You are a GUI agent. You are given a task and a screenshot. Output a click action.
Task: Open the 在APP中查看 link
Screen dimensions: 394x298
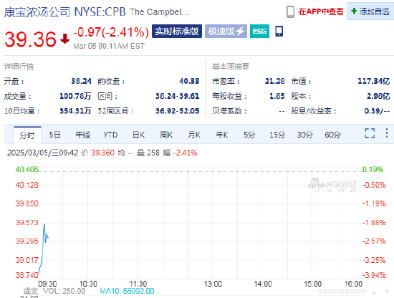point(321,11)
